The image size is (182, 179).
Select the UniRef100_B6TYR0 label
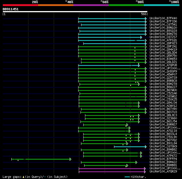(x=163, y=109)
